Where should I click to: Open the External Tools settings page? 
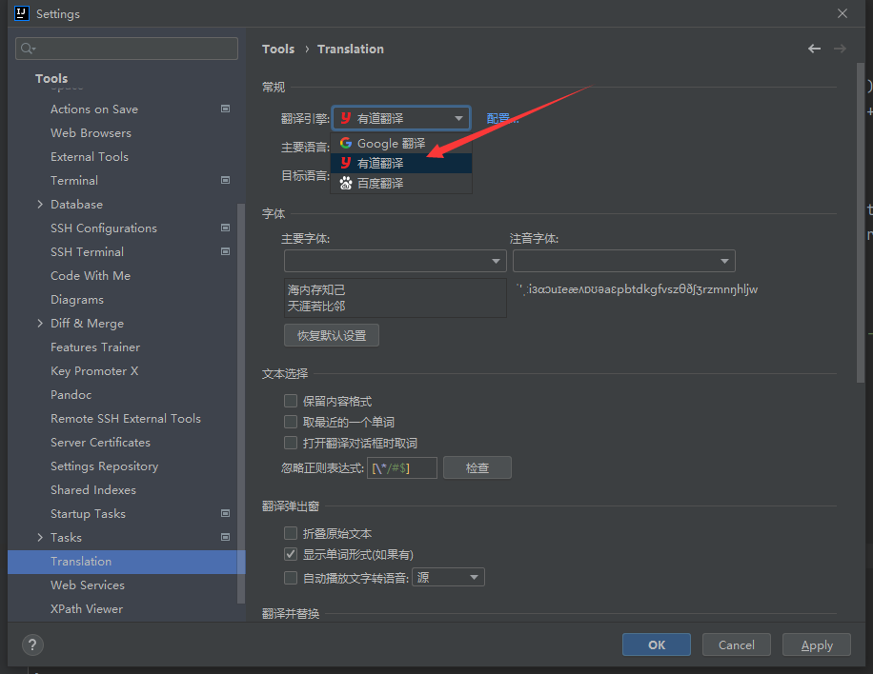pyautogui.click(x=89, y=157)
